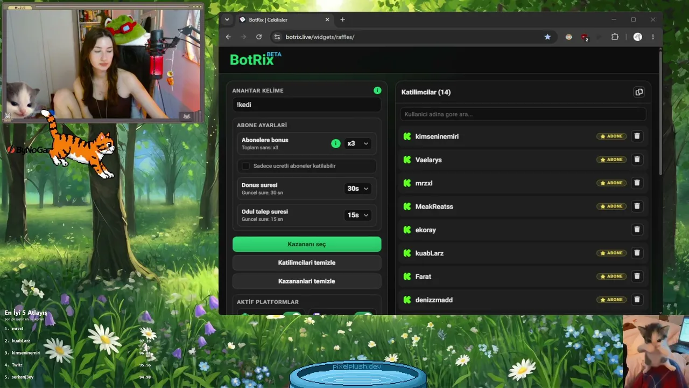689x388 pixels.
Task: Open the browser profile avatar
Action: 638,37
